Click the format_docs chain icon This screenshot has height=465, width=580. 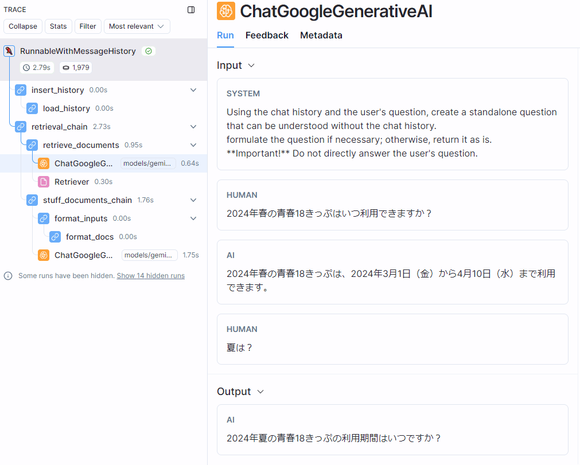point(55,237)
